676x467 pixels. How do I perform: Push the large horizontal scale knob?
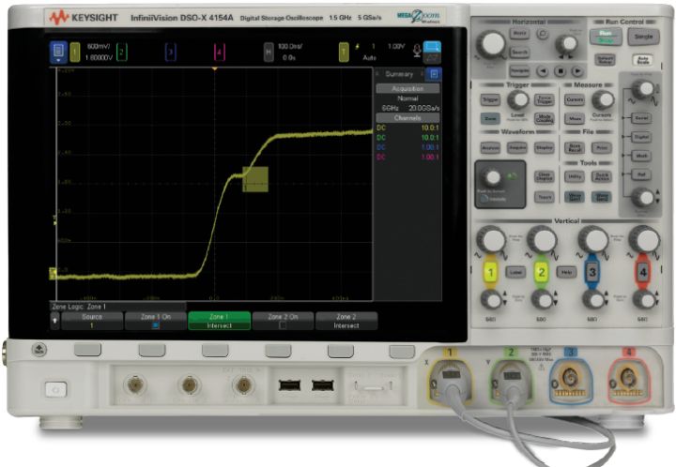point(491,44)
